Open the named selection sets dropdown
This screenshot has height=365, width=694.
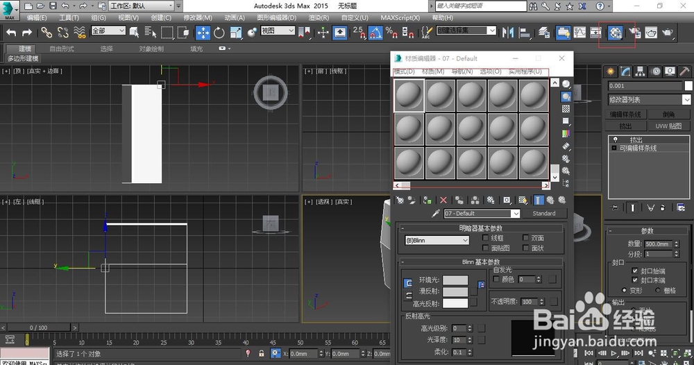[x=466, y=31]
